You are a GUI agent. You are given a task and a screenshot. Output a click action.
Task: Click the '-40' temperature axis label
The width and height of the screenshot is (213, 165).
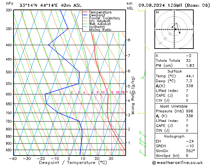(13, 159)
